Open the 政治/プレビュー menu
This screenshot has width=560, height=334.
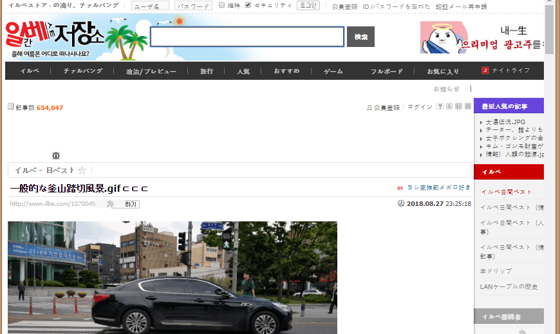tap(151, 71)
